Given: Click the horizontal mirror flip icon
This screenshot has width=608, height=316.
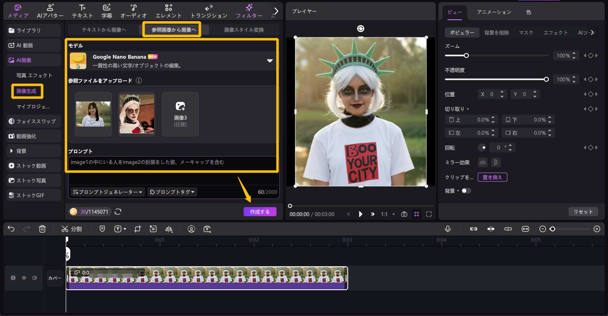Looking at the screenshot, I should point(483,162).
